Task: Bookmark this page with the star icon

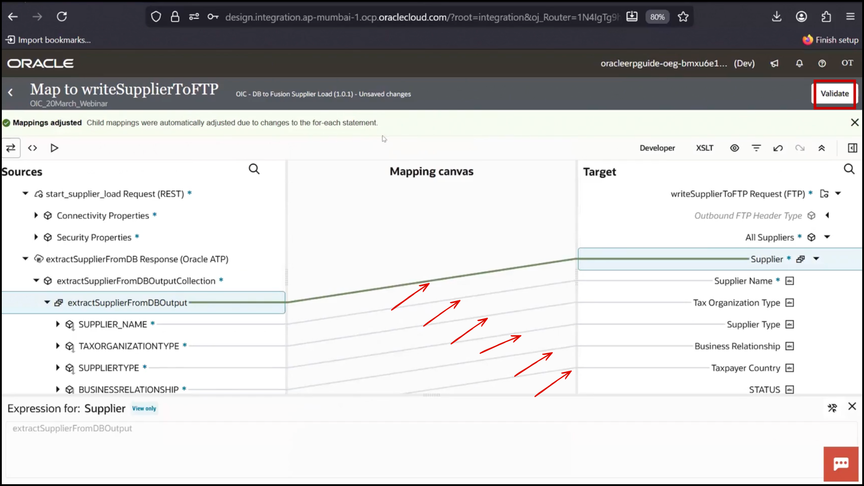Action: 683,17
